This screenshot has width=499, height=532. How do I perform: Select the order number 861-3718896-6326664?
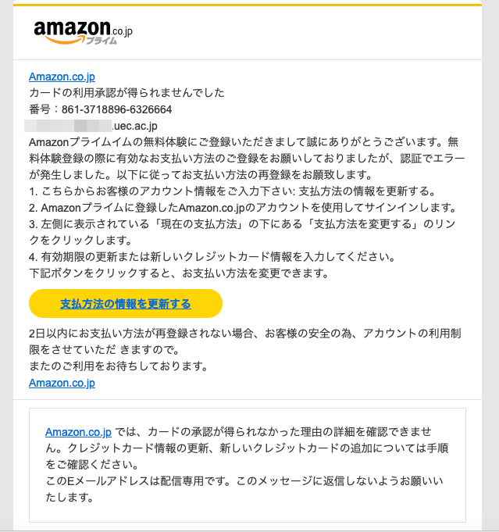[x=116, y=109]
